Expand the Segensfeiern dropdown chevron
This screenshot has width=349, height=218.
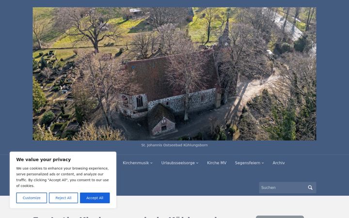[x=263, y=163]
